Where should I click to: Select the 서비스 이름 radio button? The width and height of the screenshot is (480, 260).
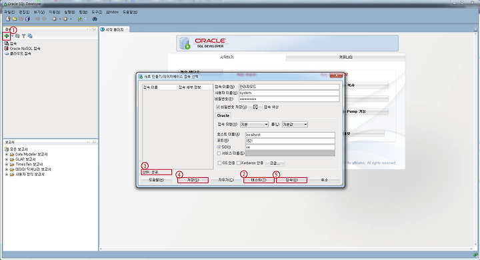[x=219, y=153]
